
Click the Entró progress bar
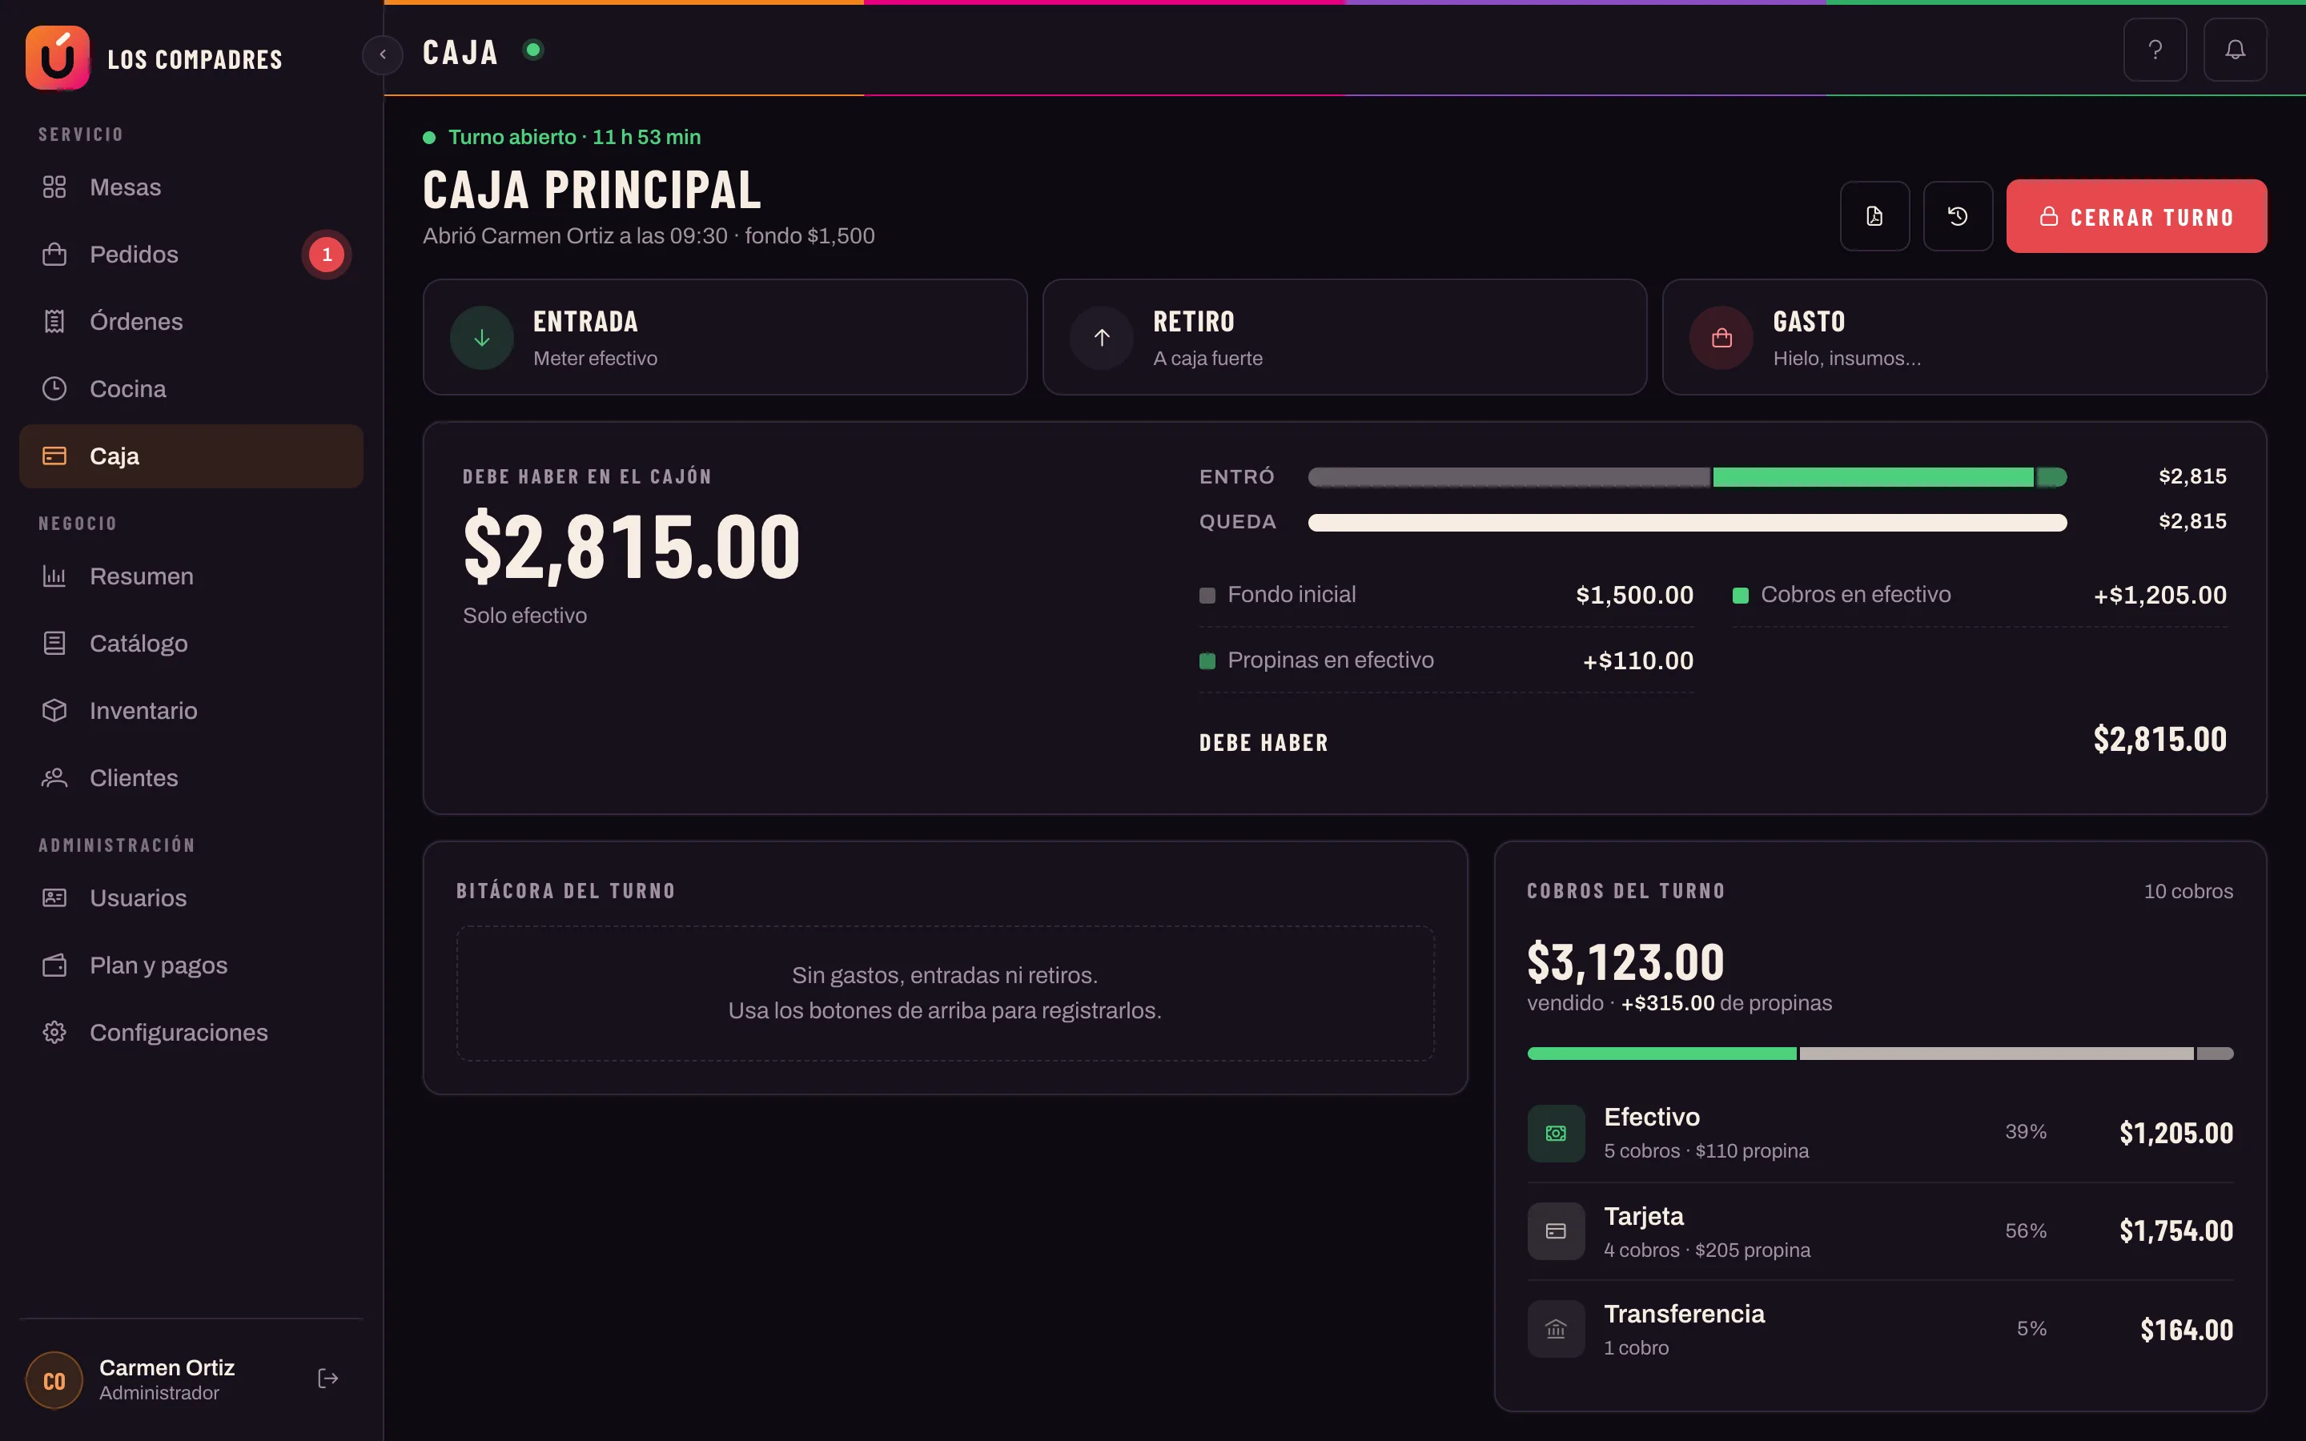(x=1686, y=477)
